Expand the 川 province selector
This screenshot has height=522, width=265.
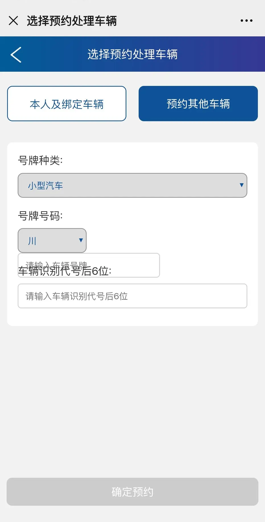(x=52, y=241)
